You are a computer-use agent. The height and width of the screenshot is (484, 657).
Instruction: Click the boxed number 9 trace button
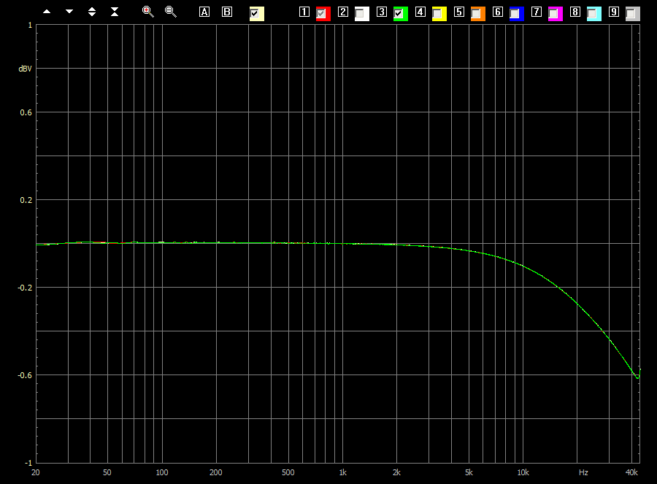point(614,12)
